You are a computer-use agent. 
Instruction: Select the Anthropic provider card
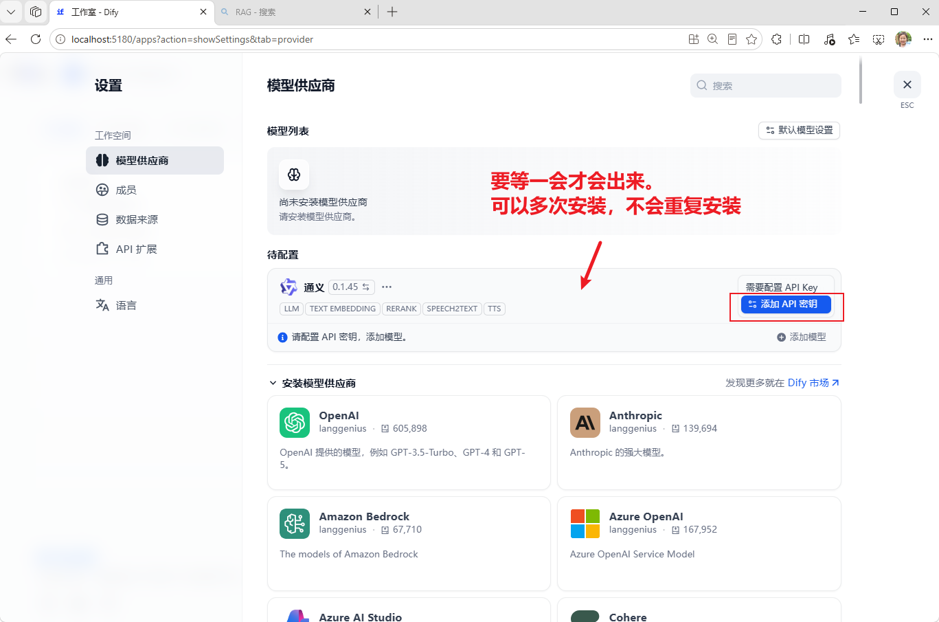[699, 443]
